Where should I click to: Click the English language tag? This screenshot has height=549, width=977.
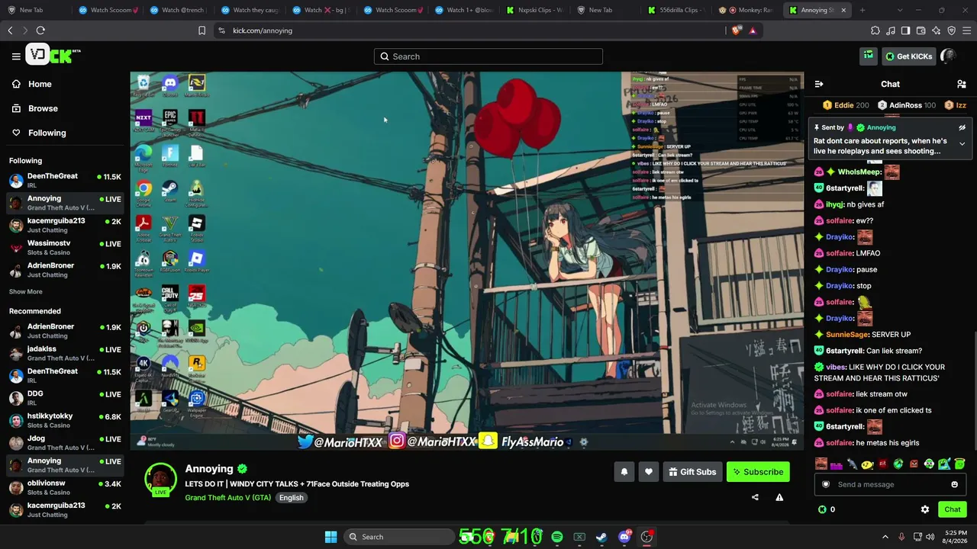(x=291, y=498)
